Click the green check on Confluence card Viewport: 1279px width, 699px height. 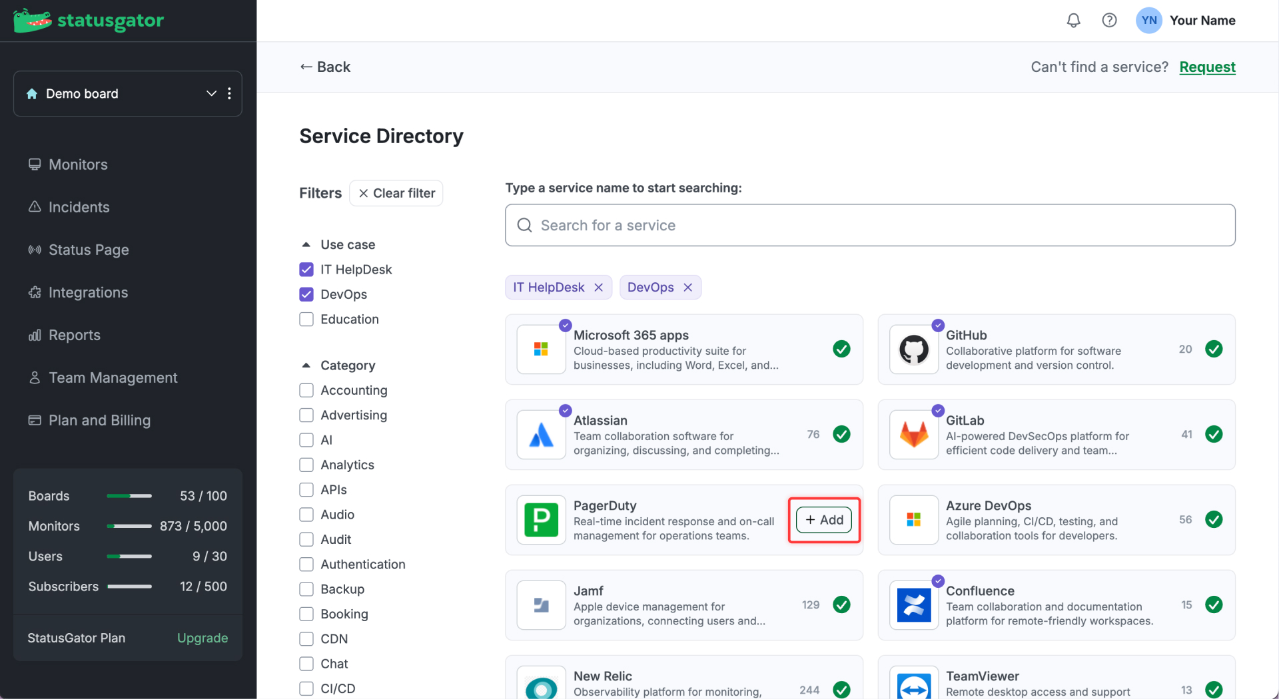point(1214,604)
